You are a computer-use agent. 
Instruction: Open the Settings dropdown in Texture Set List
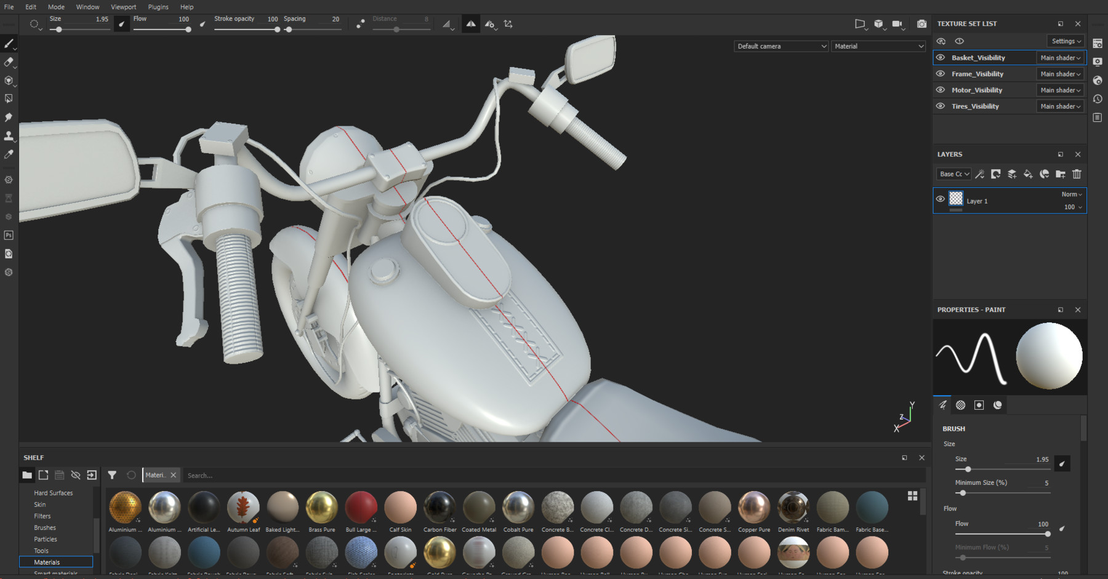coord(1066,41)
